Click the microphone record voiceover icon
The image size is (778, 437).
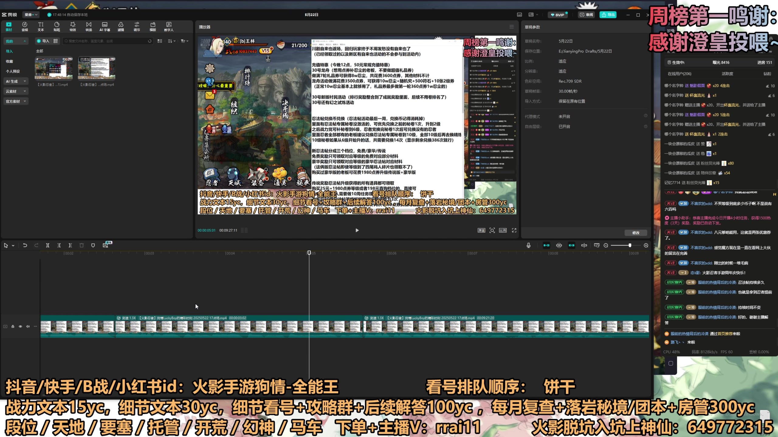click(528, 246)
